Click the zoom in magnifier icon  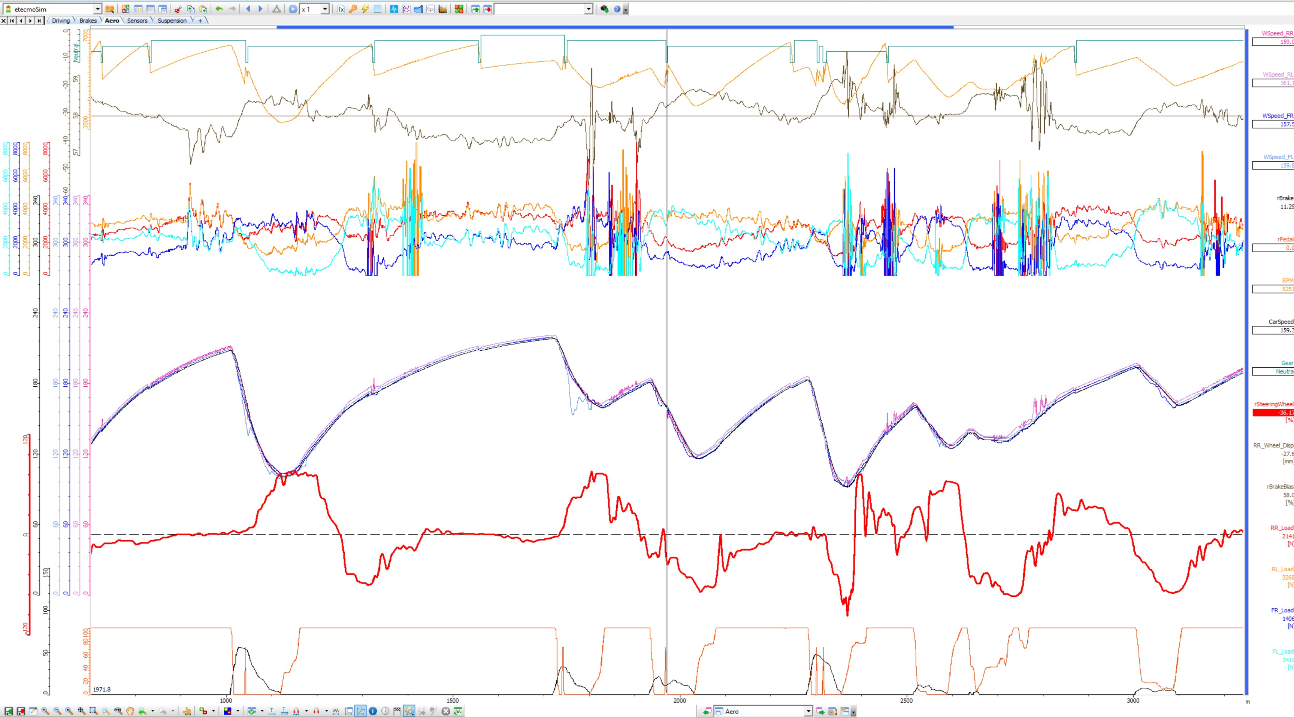pos(45,711)
